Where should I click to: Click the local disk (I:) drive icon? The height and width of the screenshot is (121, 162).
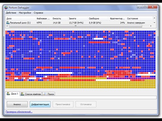(x=8, y=23)
